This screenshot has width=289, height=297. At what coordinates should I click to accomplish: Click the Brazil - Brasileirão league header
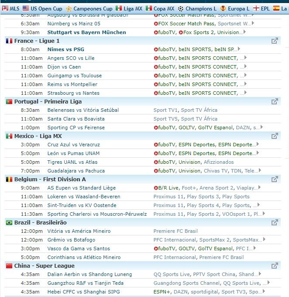point(40,222)
